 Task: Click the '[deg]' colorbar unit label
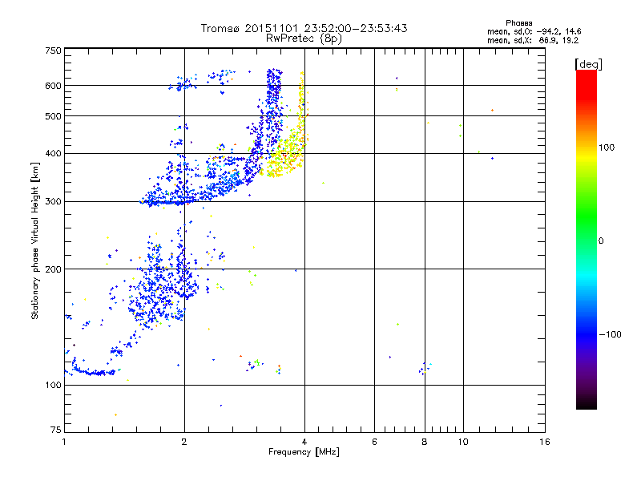(588, 64)
